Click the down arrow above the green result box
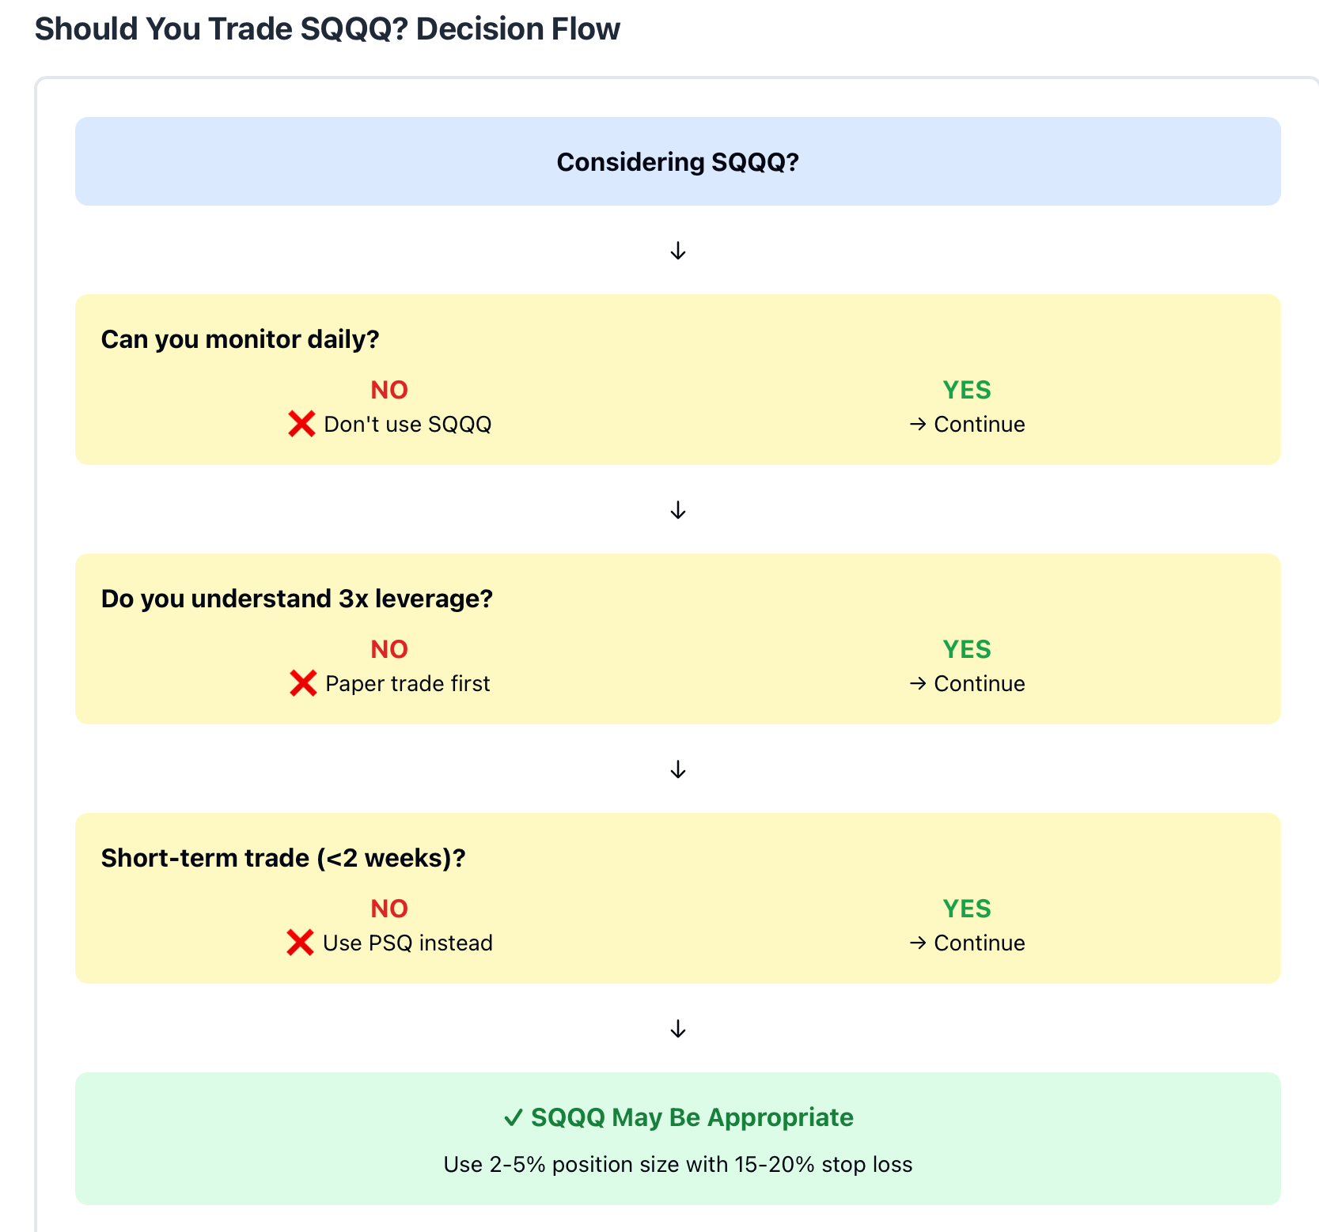Viewport: 1319px width, 1232px height. (x=678, y=1029)
